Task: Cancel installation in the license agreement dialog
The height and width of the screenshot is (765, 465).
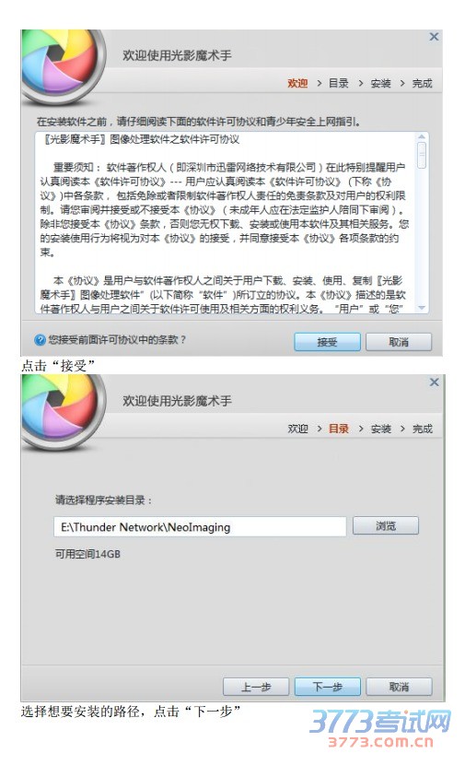Action: coord(399,342)
